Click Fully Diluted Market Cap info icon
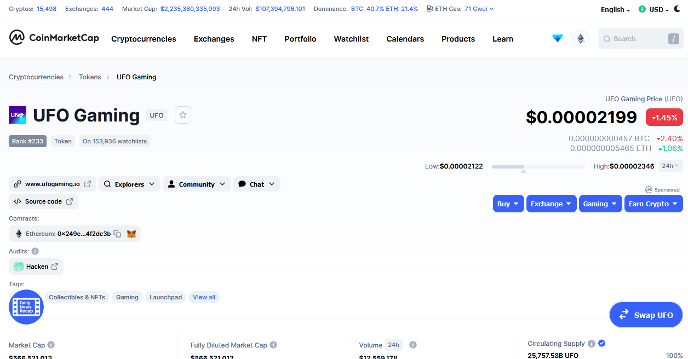The image size is (688, 359). point(273,345)
